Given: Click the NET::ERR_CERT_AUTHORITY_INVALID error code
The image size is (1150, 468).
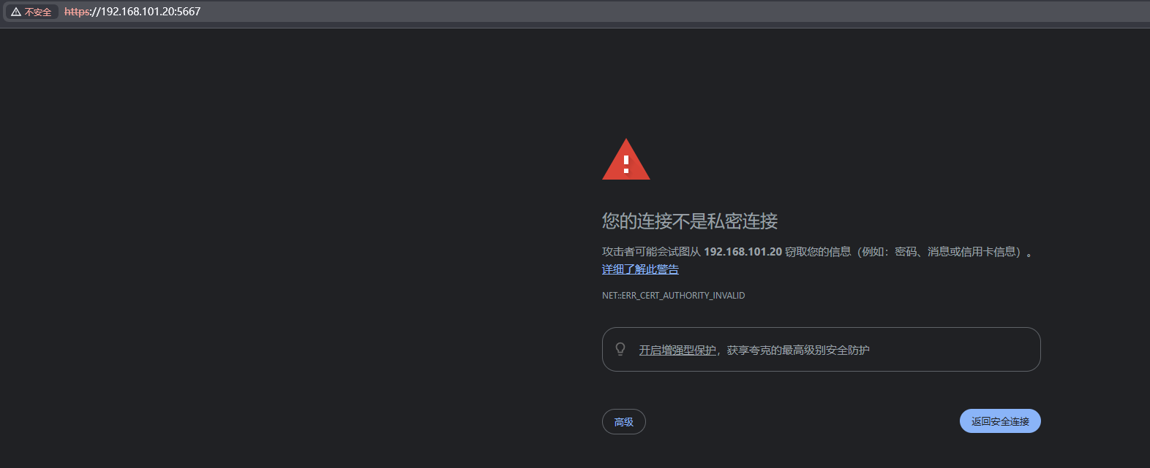Looking at the screenshot, I should (x=673, y=296).
